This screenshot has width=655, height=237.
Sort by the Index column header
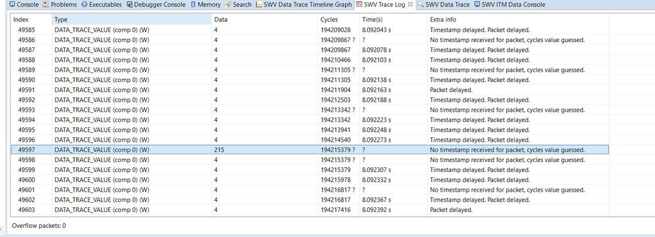(31, 20)
